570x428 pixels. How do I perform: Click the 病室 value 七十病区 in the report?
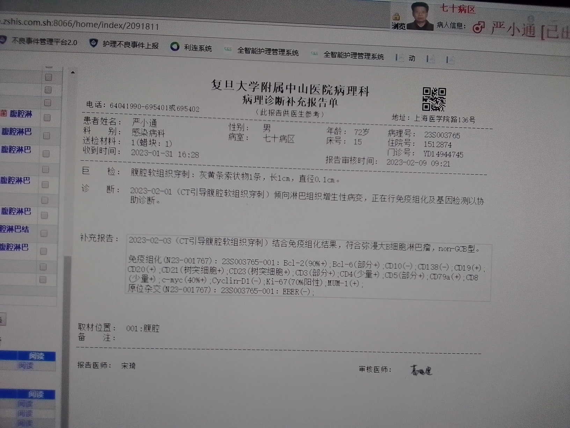[x=278, y=138]
